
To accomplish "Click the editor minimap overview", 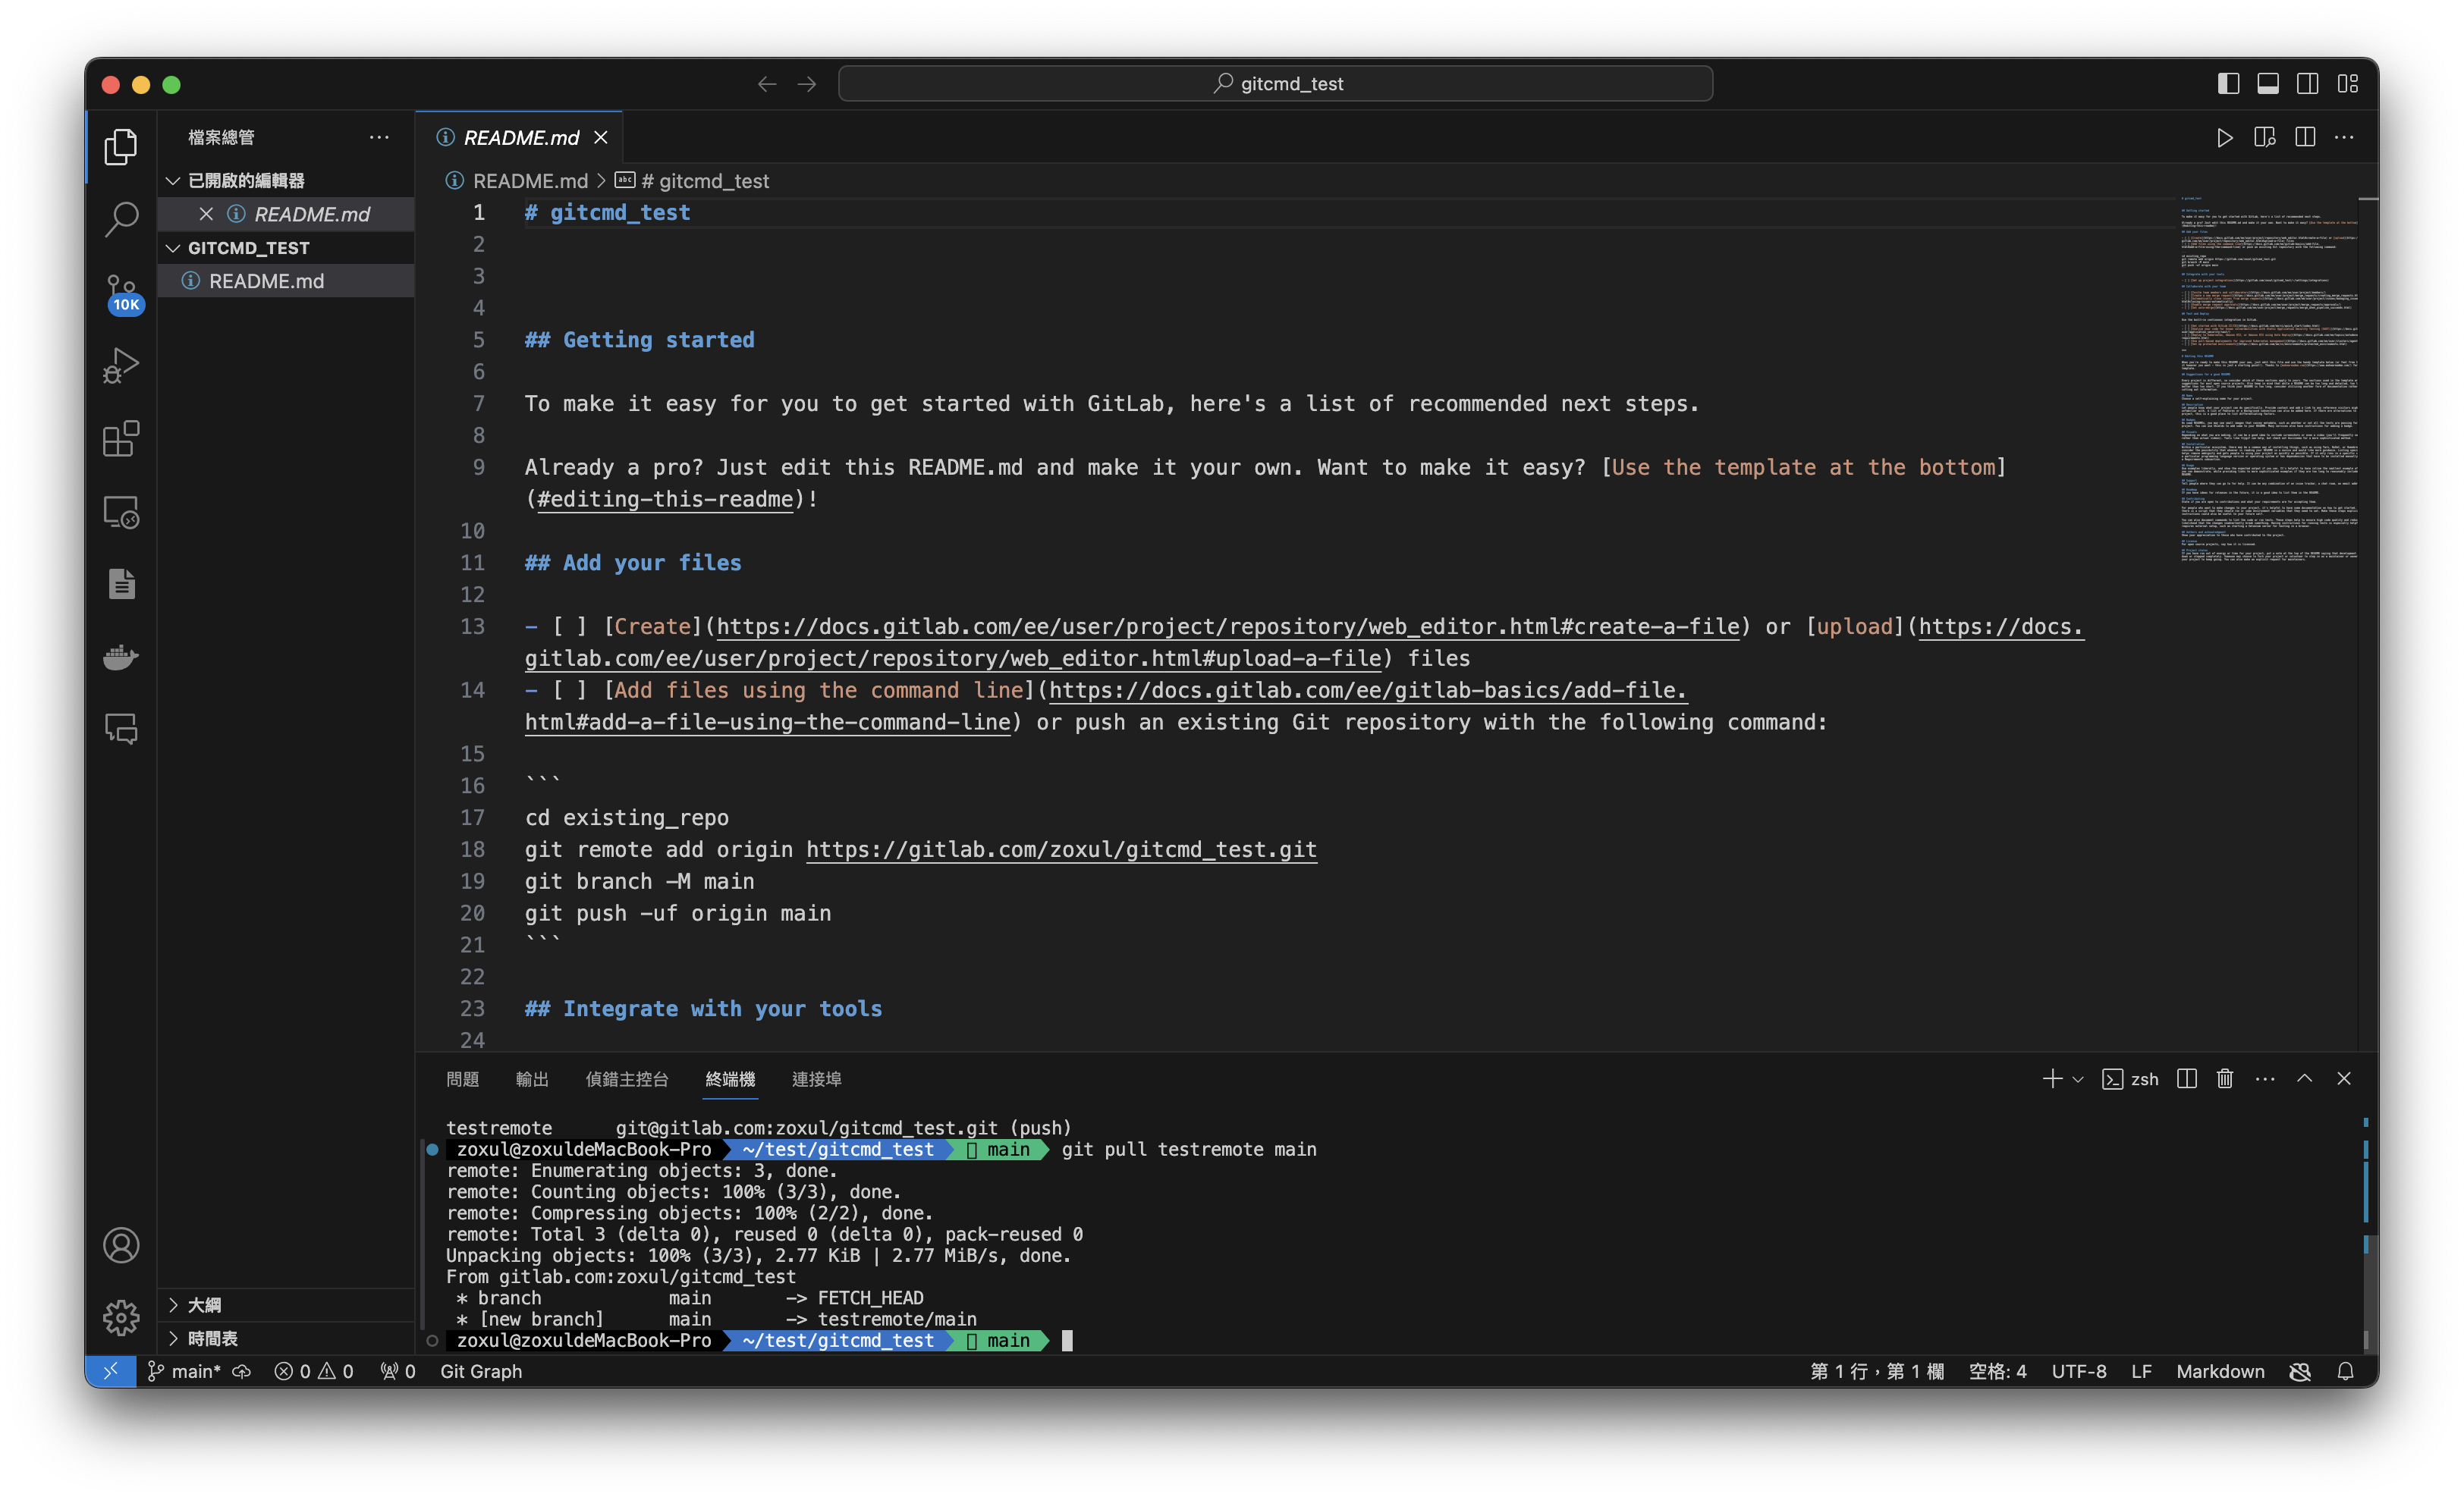I will [x=2267, y=380].
